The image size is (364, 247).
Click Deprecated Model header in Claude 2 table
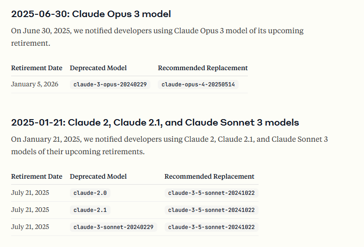tap(98, 176)
